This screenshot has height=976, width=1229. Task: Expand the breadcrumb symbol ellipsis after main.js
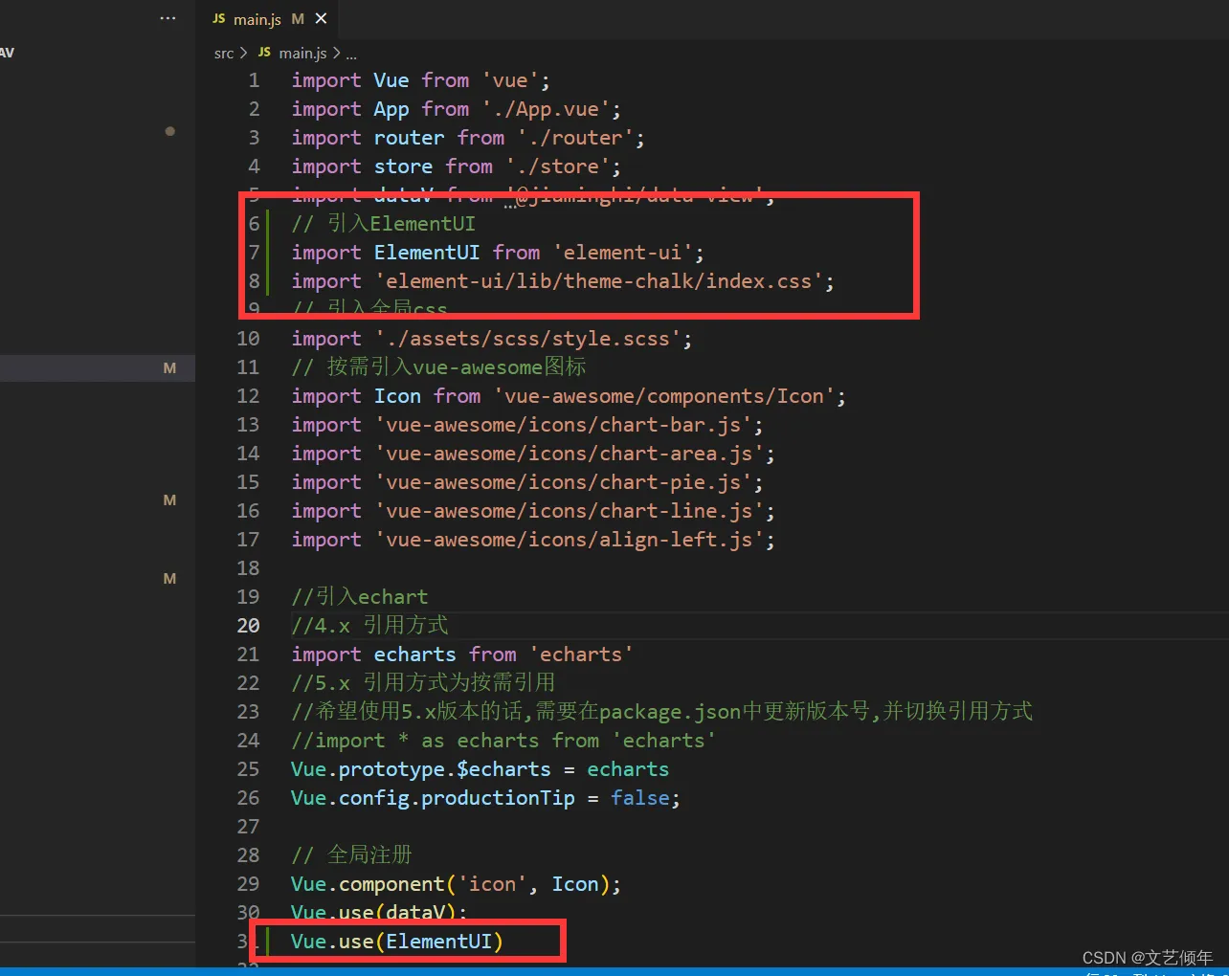tap(351, 55)
